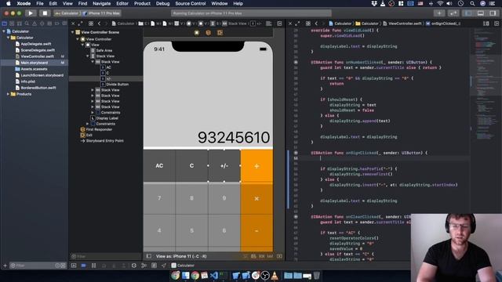The height and width of the screenshot is (282, 502).
Task: Collapse expanded Stack View containing AC
Action: (x=93, y=62)
